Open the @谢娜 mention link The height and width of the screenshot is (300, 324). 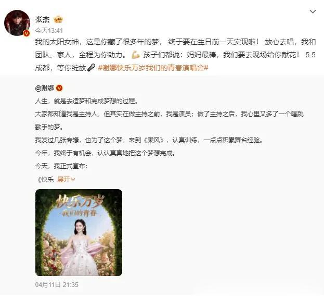(x=44, y=88)
